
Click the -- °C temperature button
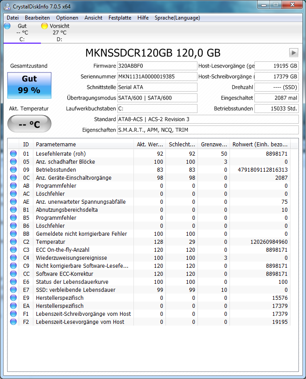point(29,124)
